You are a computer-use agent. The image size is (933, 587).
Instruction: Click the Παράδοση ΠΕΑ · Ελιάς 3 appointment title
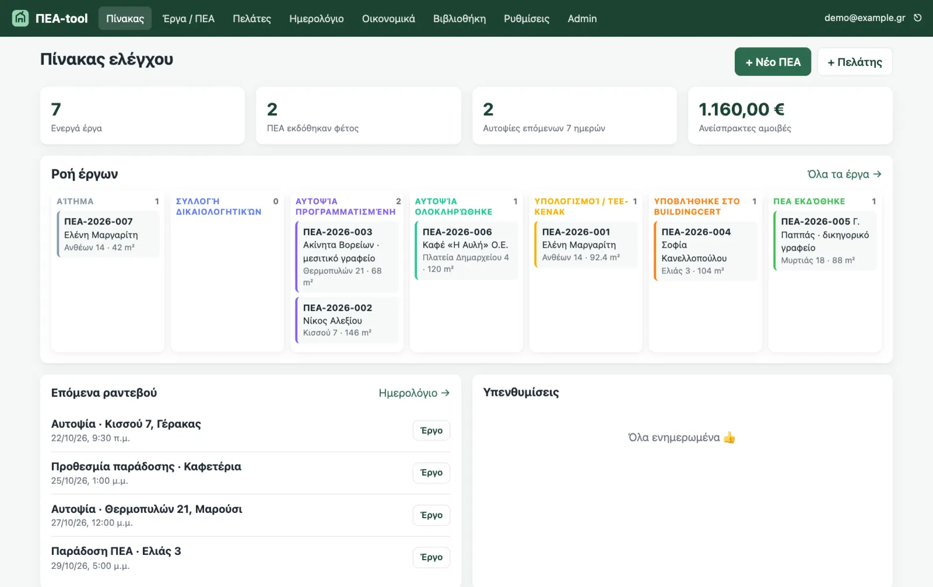116,551
